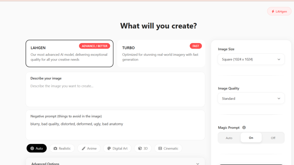
Task: Select the Digital Art palette chip
Action: point(117,148)
